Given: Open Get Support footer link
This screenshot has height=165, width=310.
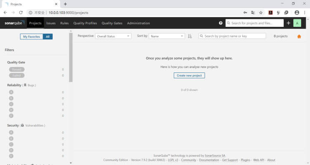Looking at the screenshot, I should 230,160.
